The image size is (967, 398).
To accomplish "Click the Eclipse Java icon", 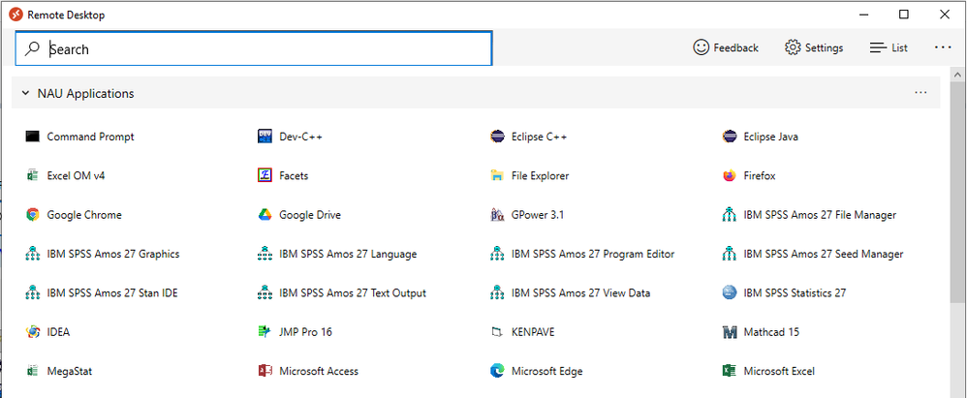I will [730, 137].
